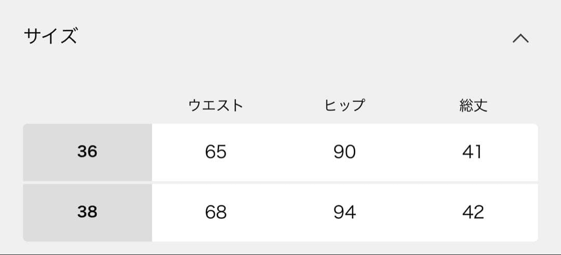Click the waist value 65
Image resolution: width=561 pixels, height=255 pixels.
pyautogui.click(x=216, y=152)
